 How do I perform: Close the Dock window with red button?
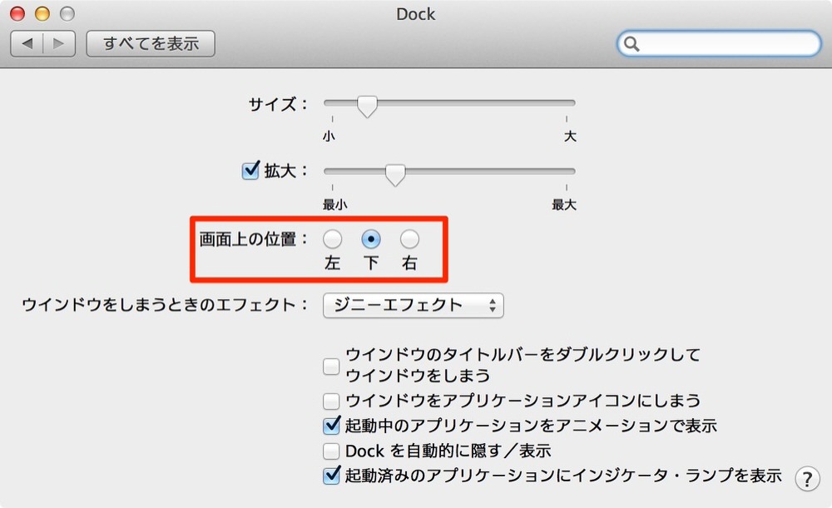pyautogui.click(x=17, y=13)
